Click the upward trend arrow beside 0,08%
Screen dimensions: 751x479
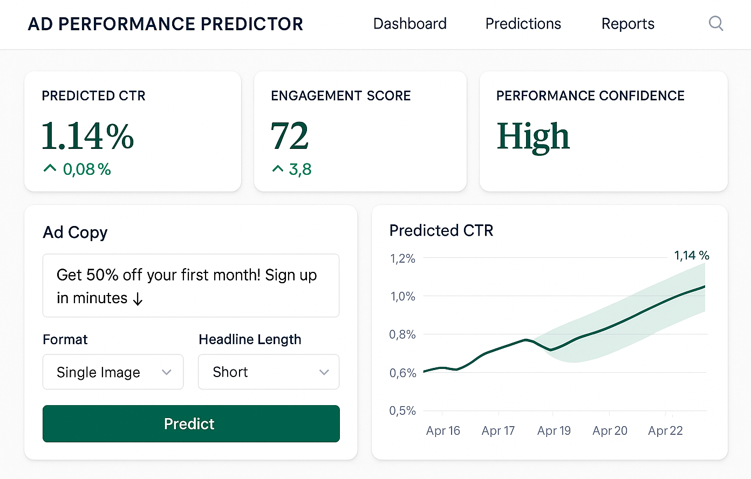pyautogui.click(x=49, y=169)
